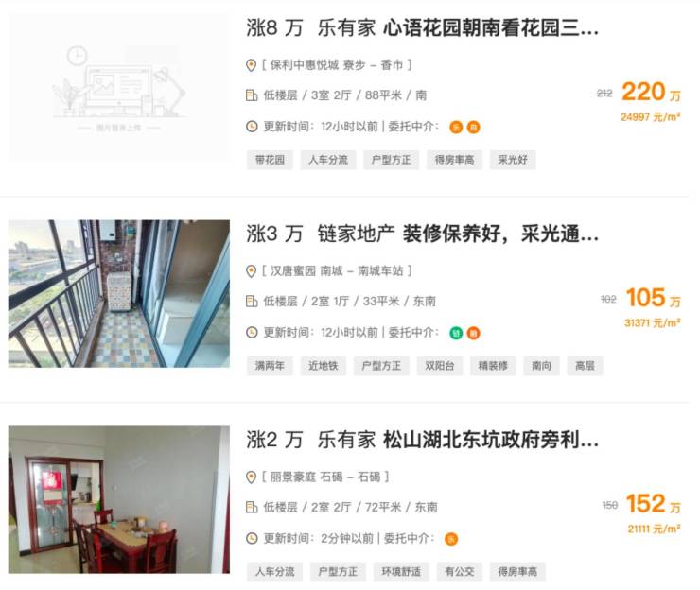Select the 采光好 tag
The image size is (700, 590).
[x=513, y=160]
